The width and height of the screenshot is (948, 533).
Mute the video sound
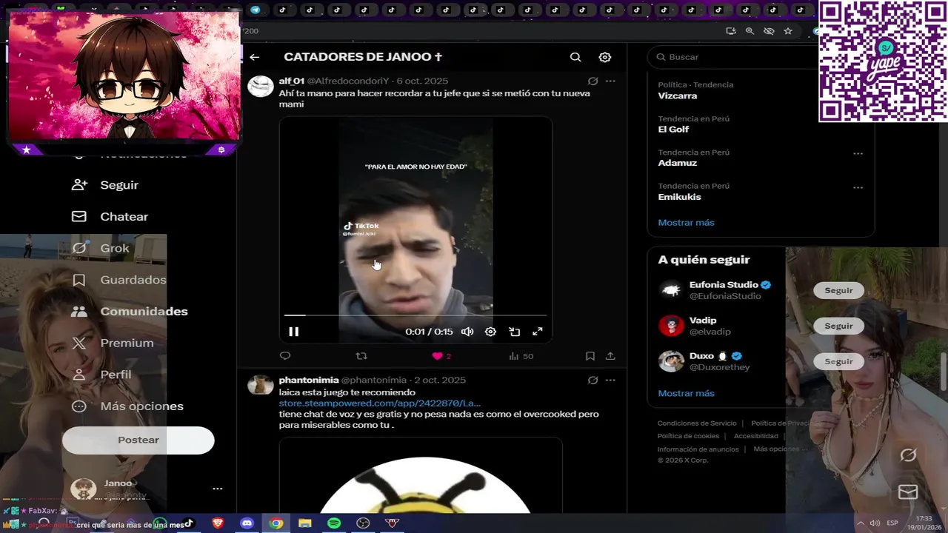467,332
